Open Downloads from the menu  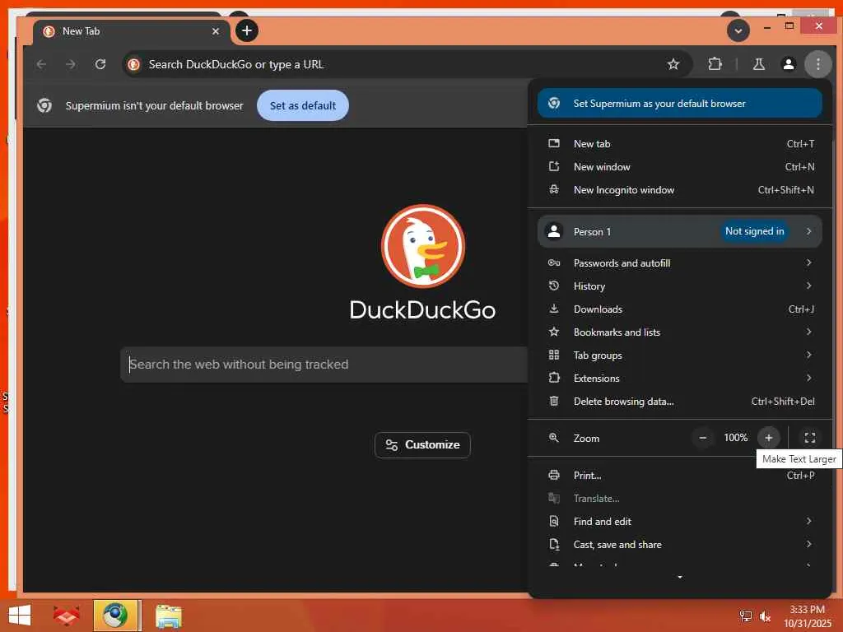pyautogui.click(x=679, y=309)
